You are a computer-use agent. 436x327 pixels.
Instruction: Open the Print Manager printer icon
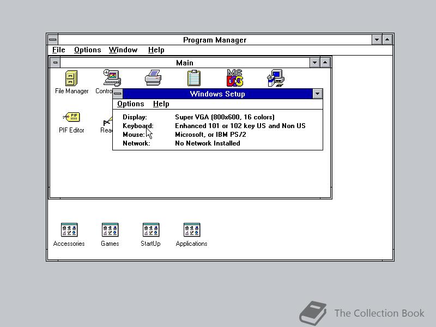[x=153, y=77]
